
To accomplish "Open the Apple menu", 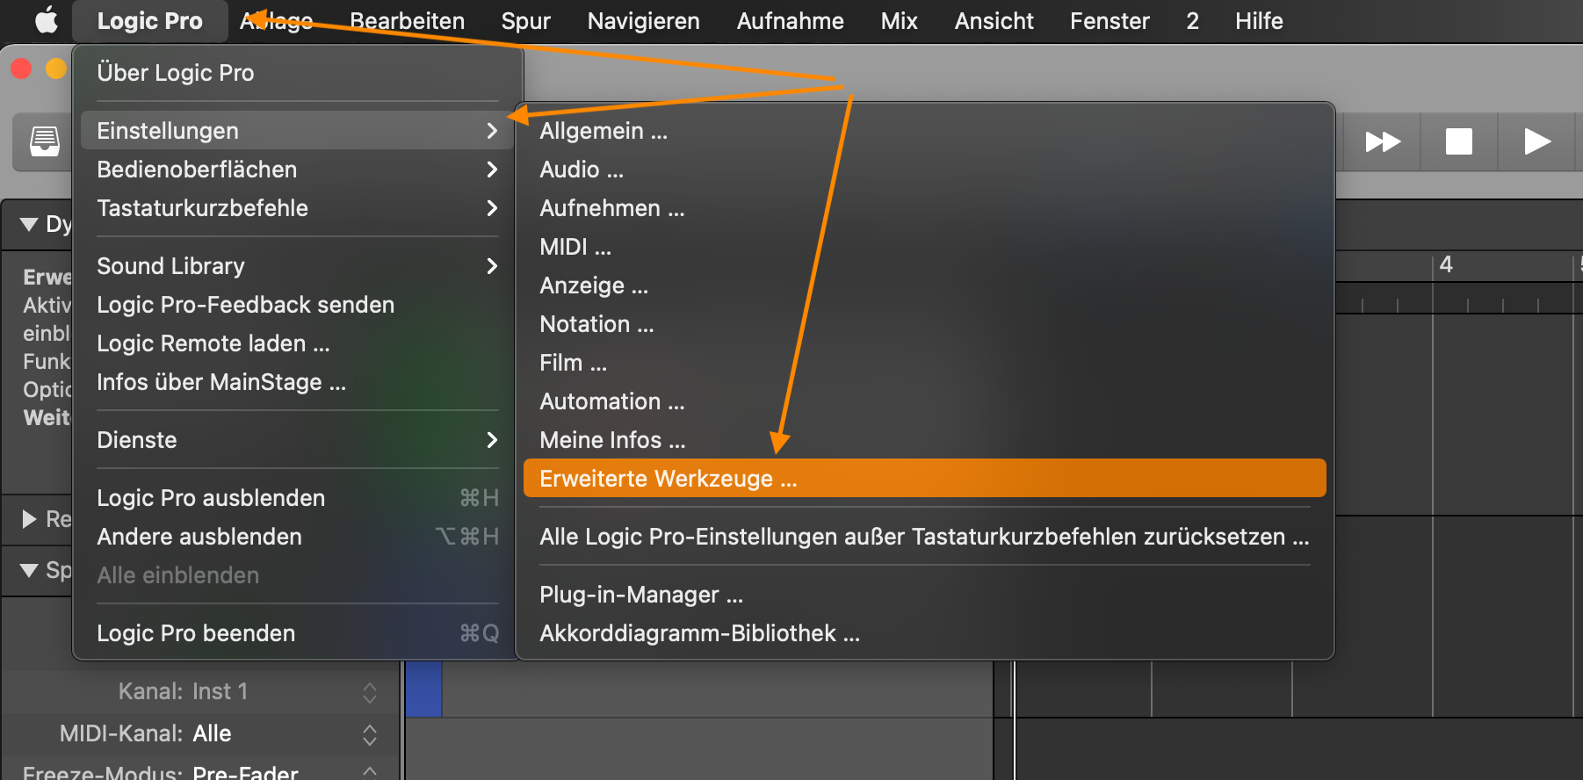I will pyautogui.click(x=46, y=20).
